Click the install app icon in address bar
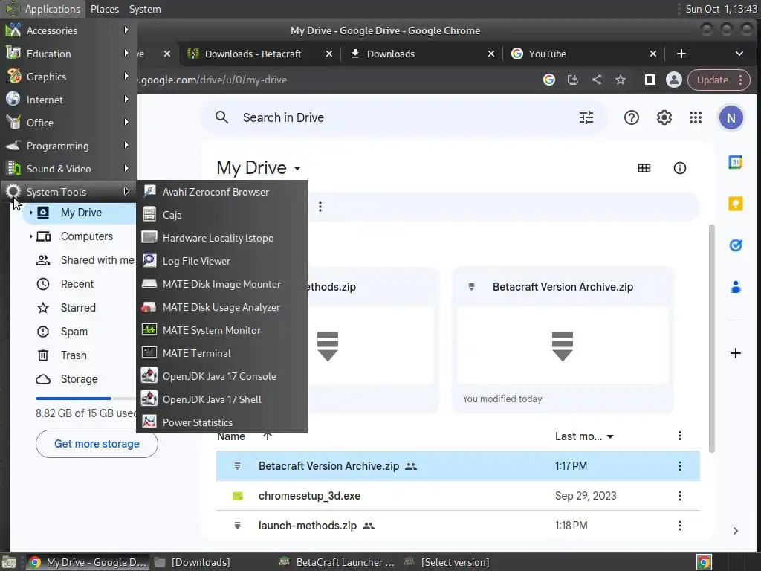This screenshot has height=571, width=761. pyautogui.click(x=573, y=80)
